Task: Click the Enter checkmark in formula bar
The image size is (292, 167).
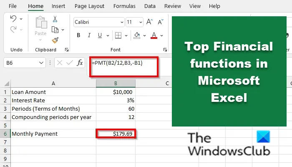Action: [x=70, y=63]
